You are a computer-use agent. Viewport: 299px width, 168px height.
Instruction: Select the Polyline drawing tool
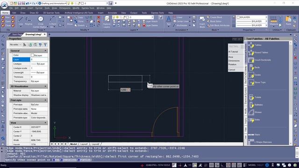28,21
